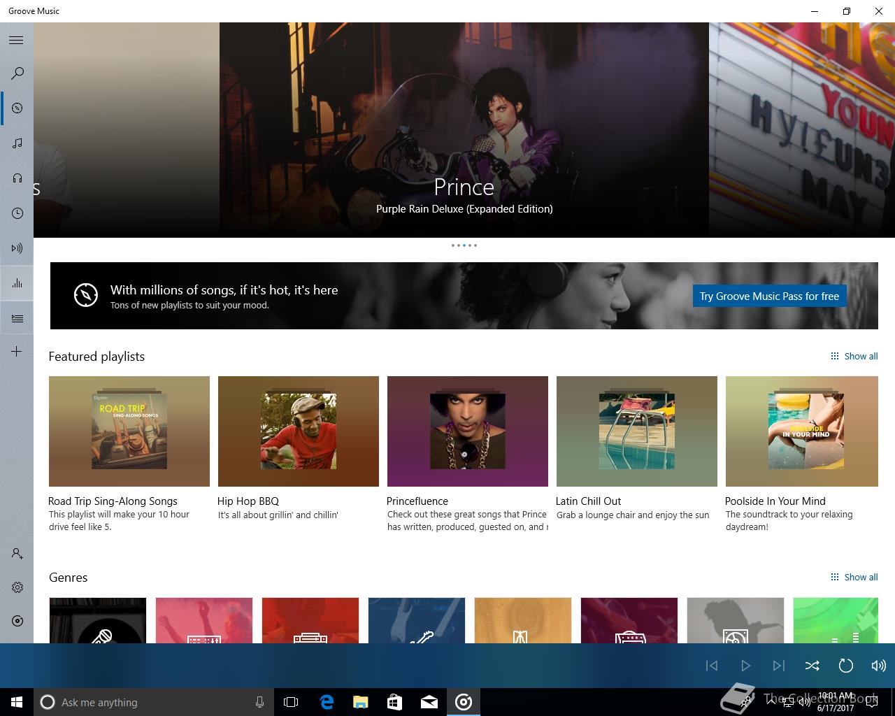Click the previous carousel slide on left

(x=127, y=130)
